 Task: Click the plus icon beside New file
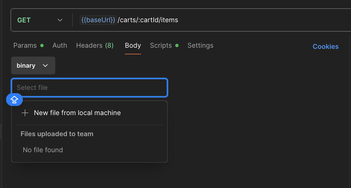click(25, 113)
